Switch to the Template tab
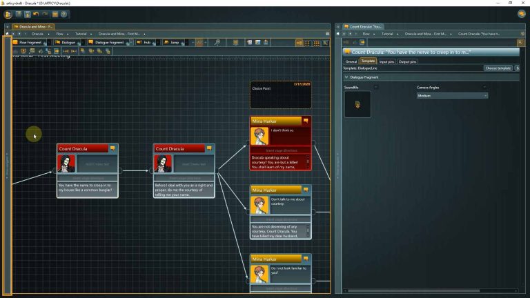The width and height of the screenshot is (530, 298). point(368,61)
